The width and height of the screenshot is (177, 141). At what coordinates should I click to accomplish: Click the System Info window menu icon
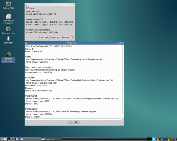tap(26, 43)
